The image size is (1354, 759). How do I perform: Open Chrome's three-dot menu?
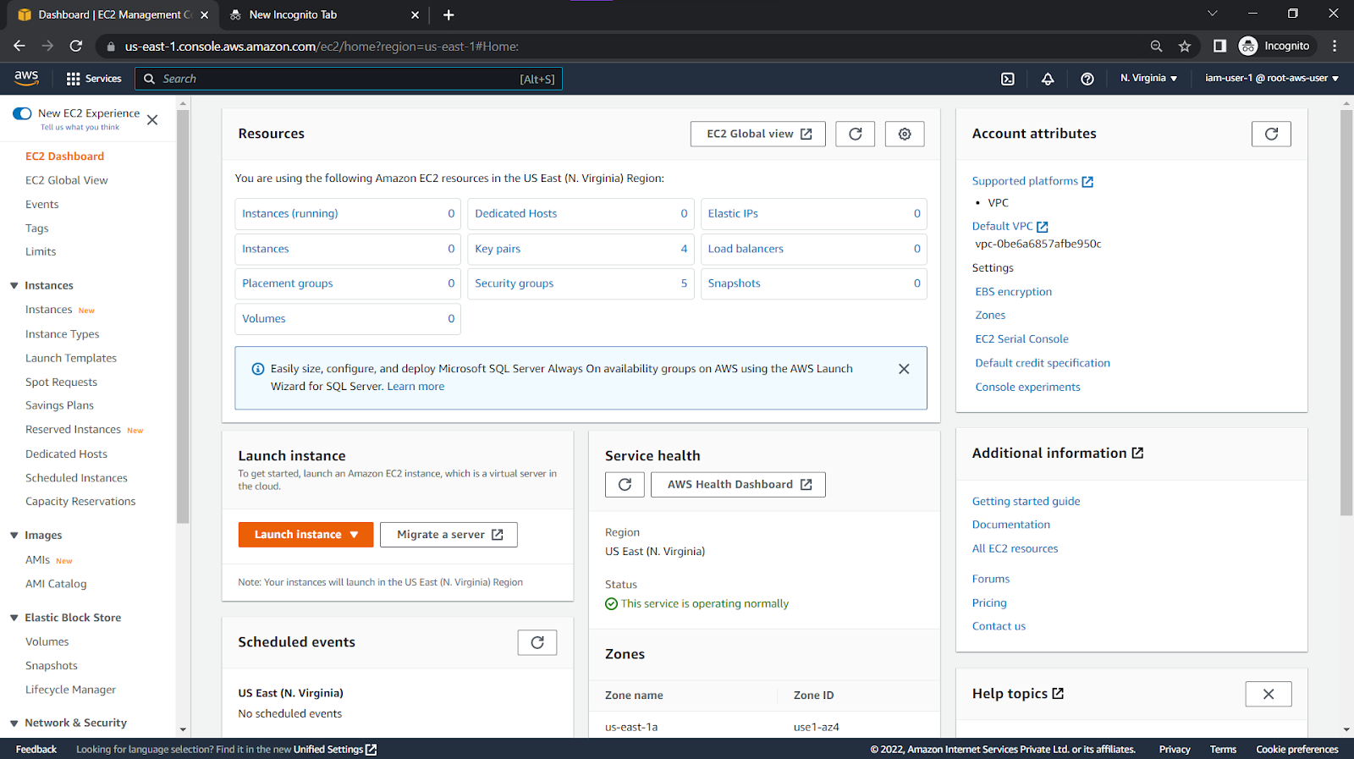tap(1335, 46)
